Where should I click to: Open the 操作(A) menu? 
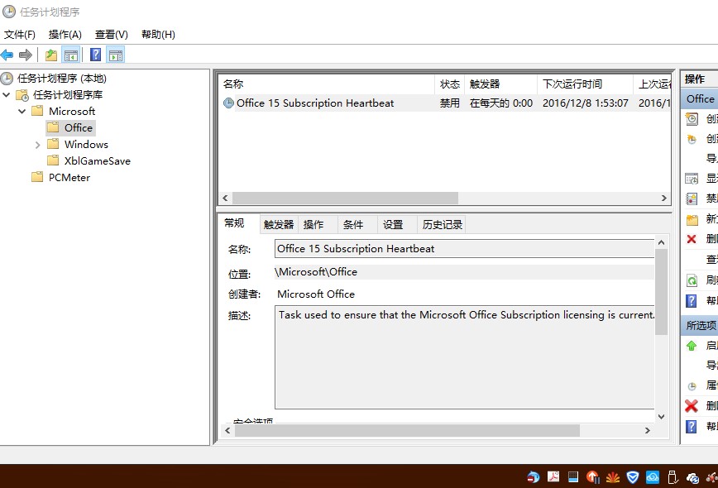coord(65,35)
